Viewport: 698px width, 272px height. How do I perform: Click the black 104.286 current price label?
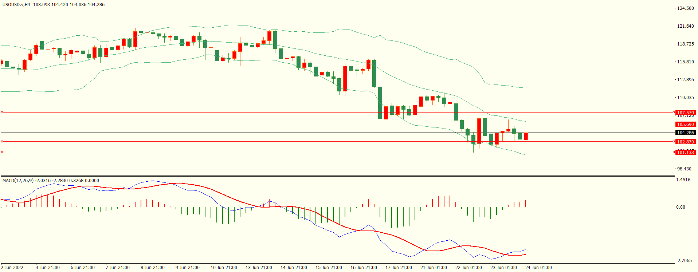click(685, 133)
